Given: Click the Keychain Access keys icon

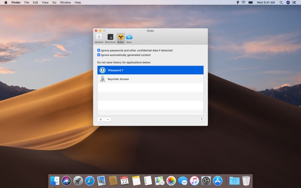Looking at the screenshot, I should (x=103, y=79).
